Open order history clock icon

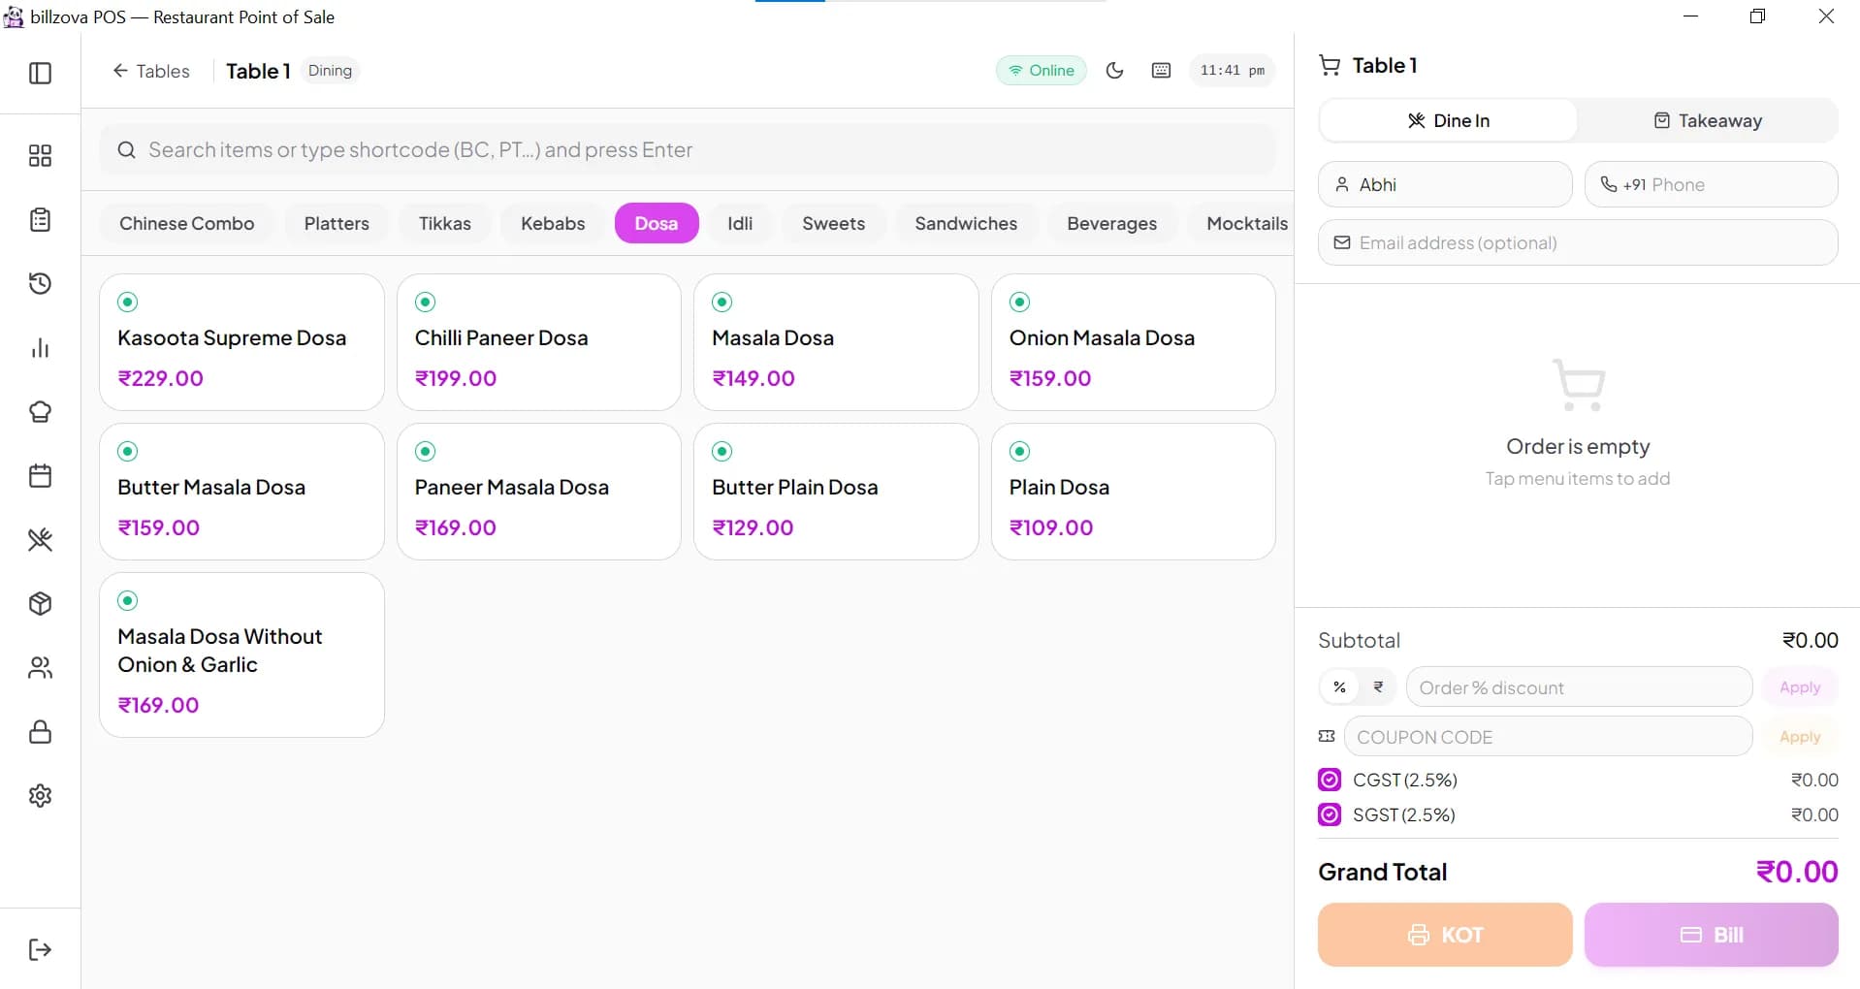40,284
